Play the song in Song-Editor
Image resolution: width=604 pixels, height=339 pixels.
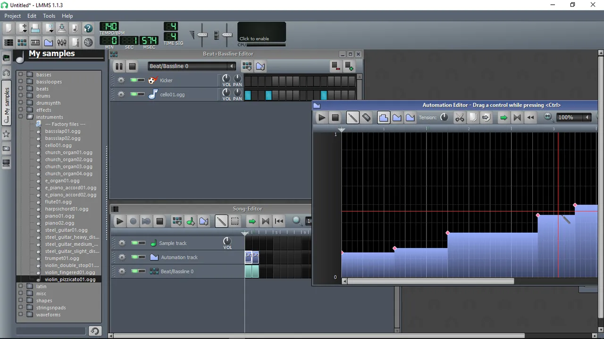click(x=119, y=221)
